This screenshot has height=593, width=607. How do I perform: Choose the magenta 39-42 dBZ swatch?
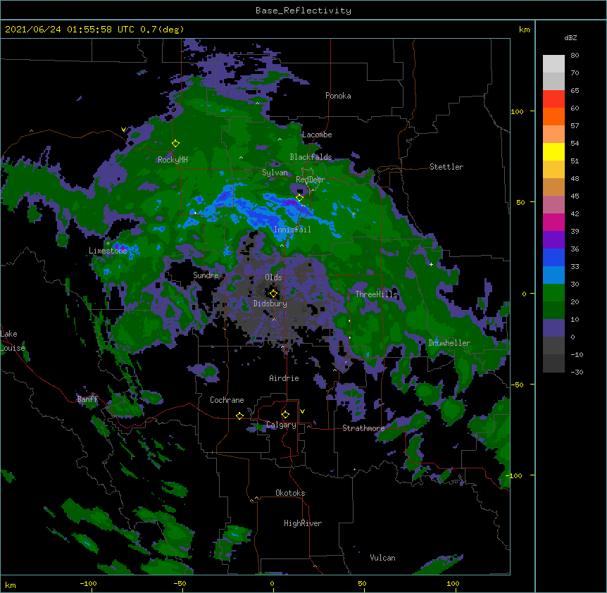pyautogui.click(x=553, y=222)
